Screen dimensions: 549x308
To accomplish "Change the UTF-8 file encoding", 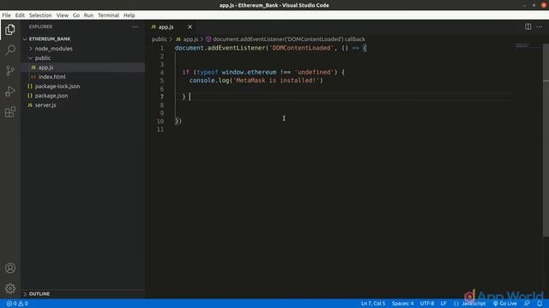I will click(x=427, y=304).
